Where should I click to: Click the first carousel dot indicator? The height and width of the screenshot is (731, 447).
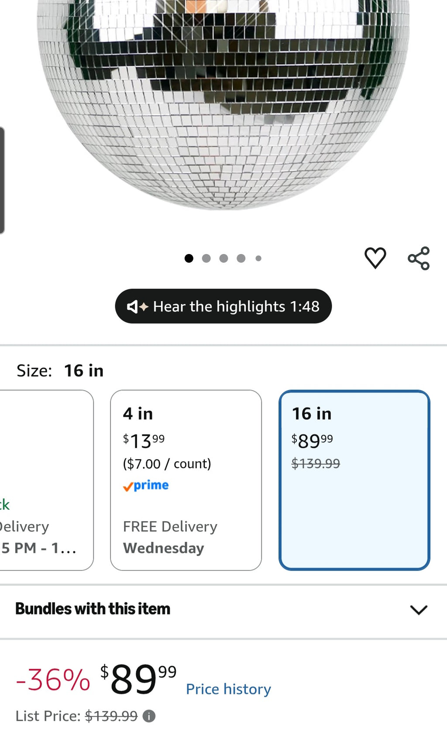point(189,258)
